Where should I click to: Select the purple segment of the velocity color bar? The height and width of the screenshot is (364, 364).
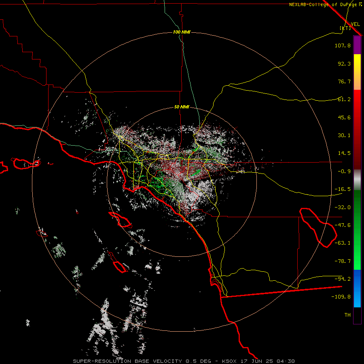(357, 45)
